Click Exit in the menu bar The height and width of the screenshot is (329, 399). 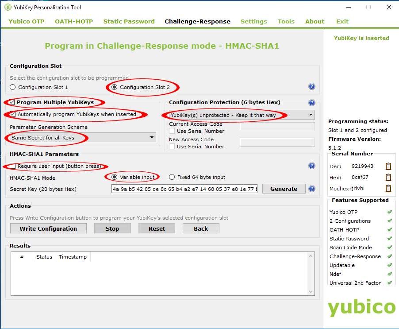[x=342, y=21]
